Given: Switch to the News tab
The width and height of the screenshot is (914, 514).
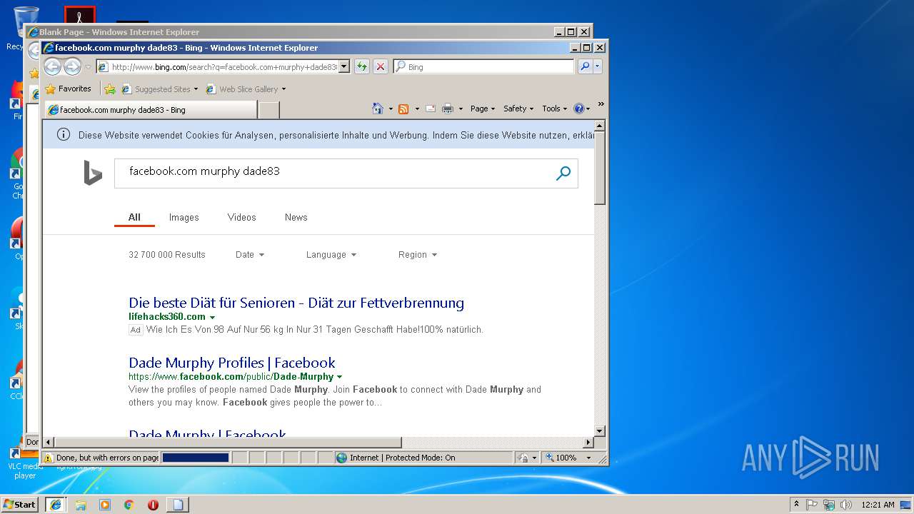Looking at the screenshot, I should point(296,218).
